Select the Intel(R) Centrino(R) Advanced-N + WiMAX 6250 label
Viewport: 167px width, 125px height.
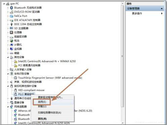pyautogui.click(x=47, y=61)
